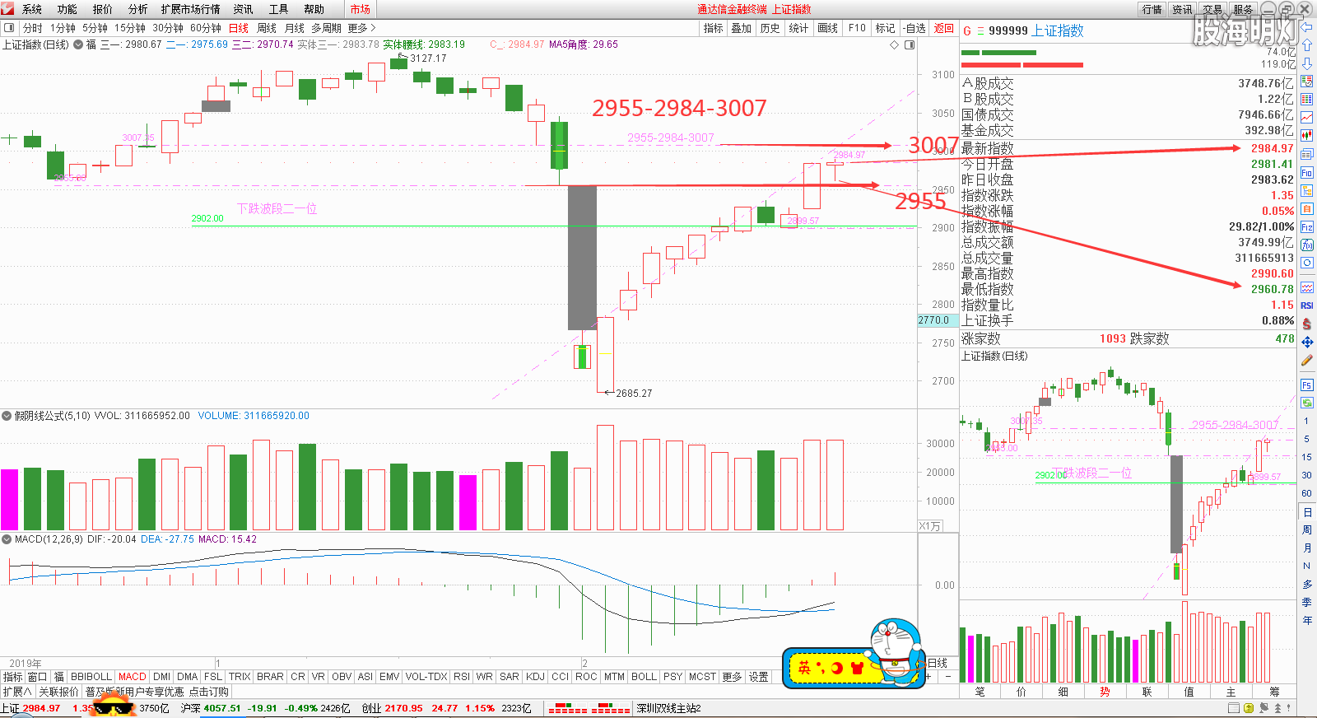Viewport: 1317px width, 718px height.
Task: Open the trend line chart icon
Action: [1306, 117]
